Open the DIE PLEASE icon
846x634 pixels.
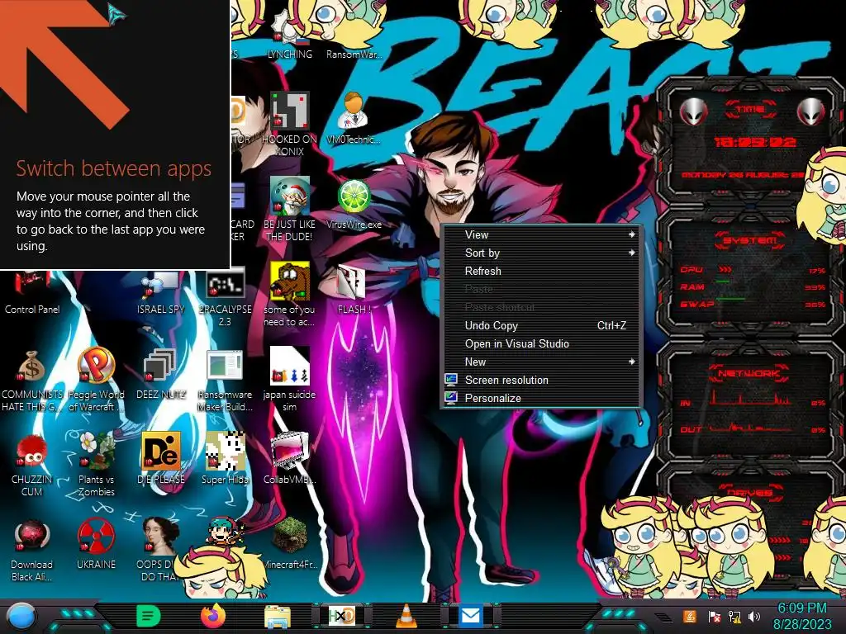tap(161, 459)
